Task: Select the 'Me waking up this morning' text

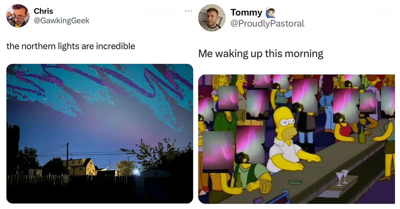Action: (261, 53)
